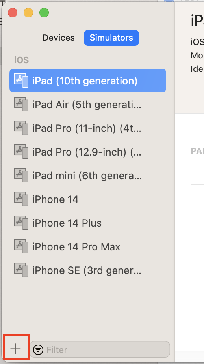This screenshot has width=204, height=364.
Task: Click the iPad mini device icon
Action: point(21,175)
